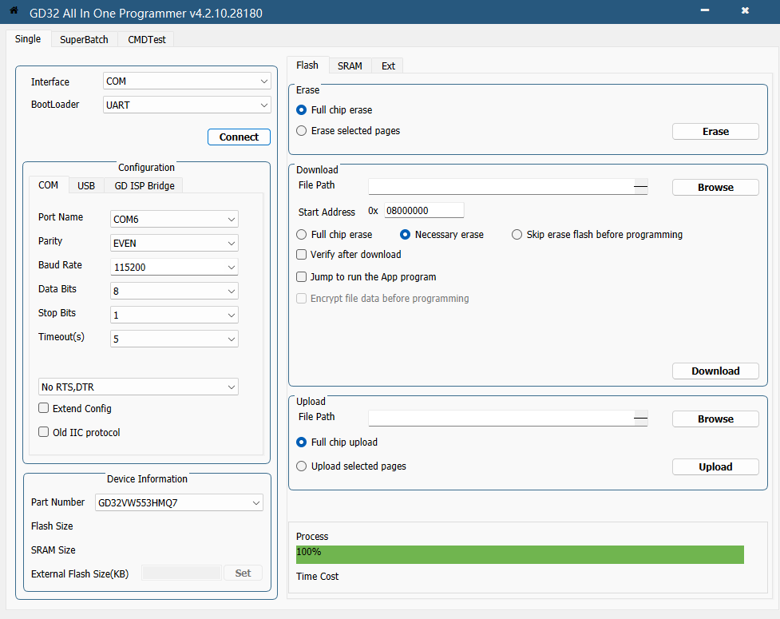Screen dimensions: 780x619
Task: Select Erase selected pages radio button
Action: pyautogui.click(x=302, y=131)
